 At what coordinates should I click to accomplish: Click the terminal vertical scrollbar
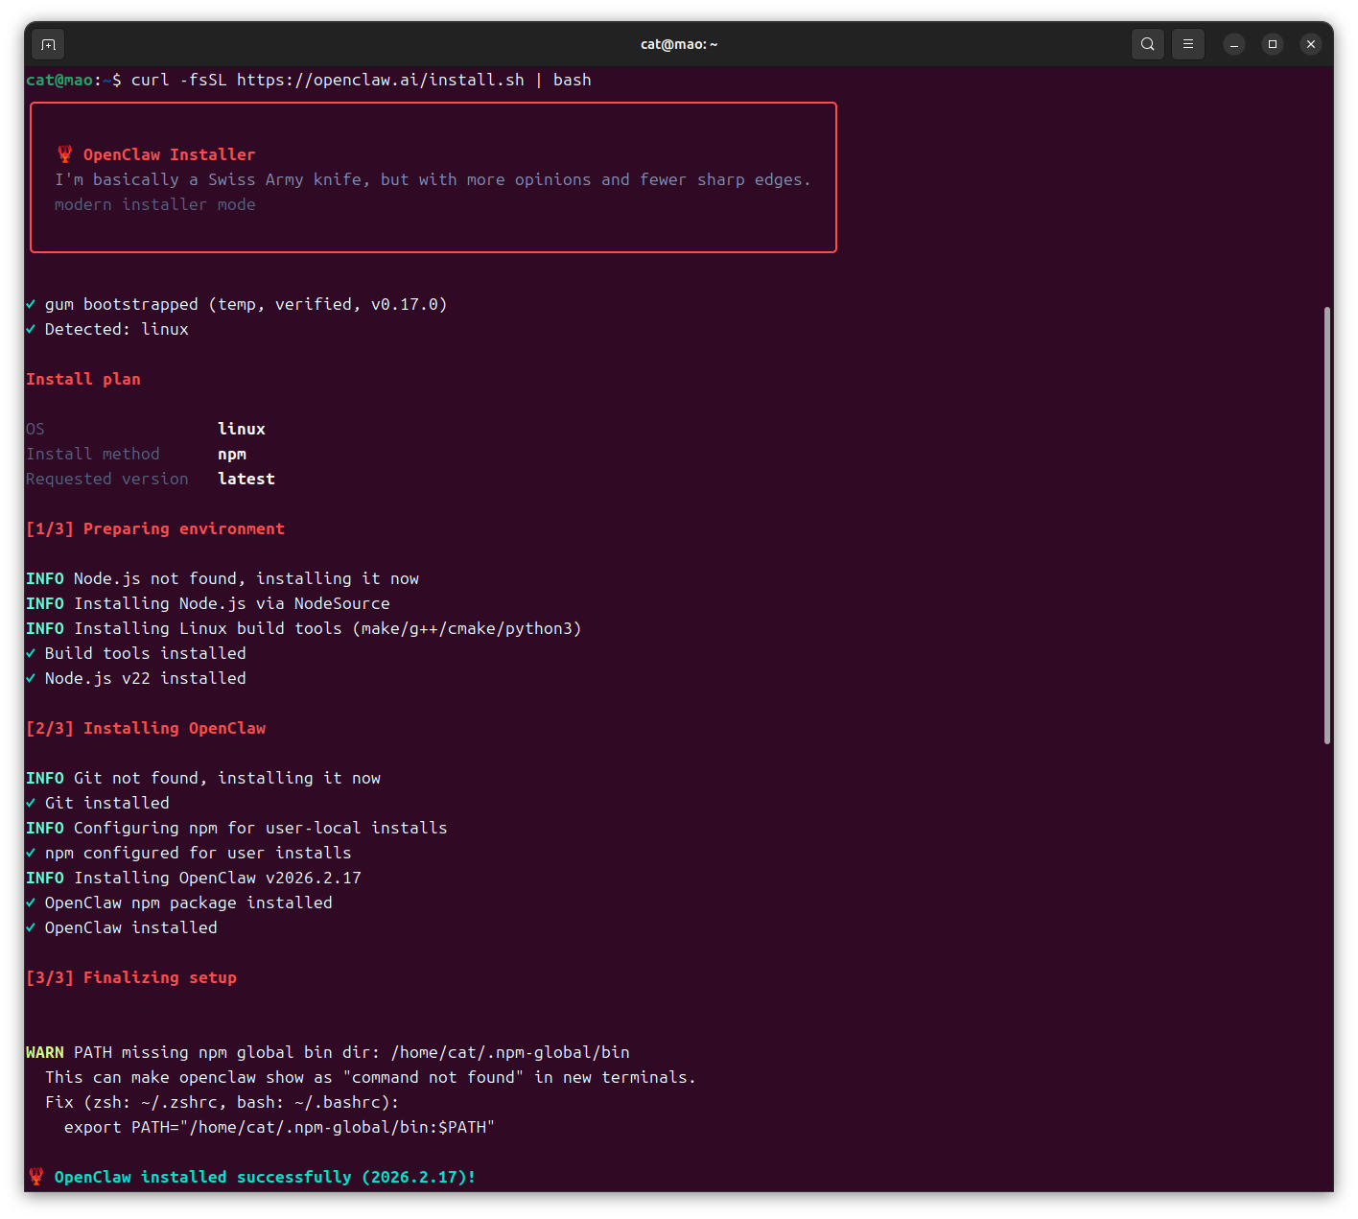pos(1327,525)
